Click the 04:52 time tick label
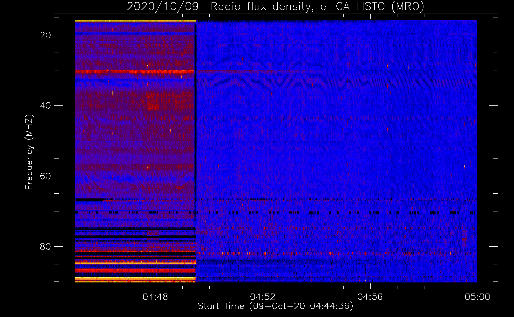The height and width of the screenshot is (317, 514). tap(263, 297)
